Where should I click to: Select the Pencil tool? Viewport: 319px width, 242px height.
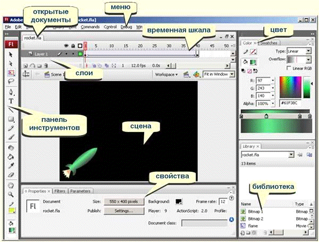click(11, 128)
